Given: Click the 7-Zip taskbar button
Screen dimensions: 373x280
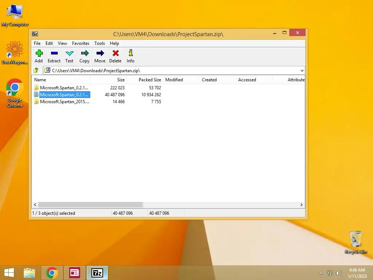Looking at the screenshot, I should [x=97, y=273].
